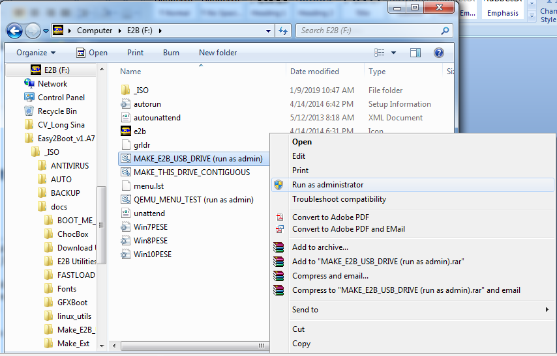This screenshot has width=557, height=356.
Task: Expand the change view options arrow
Action: 394,53
